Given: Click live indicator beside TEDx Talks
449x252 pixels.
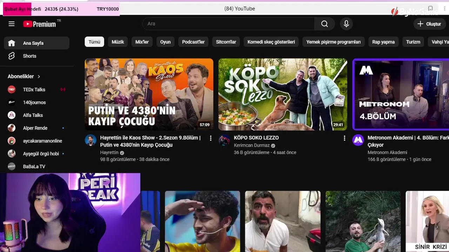Looking at the screenshot, I should point(63,90).
